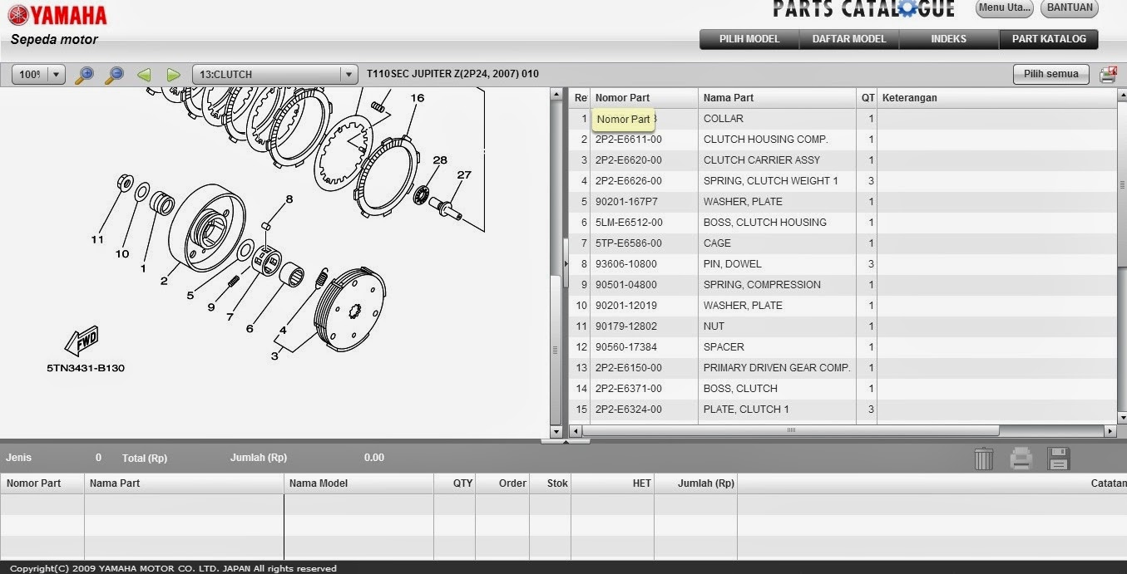Viewport: 1127px width, 574px height.
Task: Select the NUT part row
Action: (x=843, y=326)
